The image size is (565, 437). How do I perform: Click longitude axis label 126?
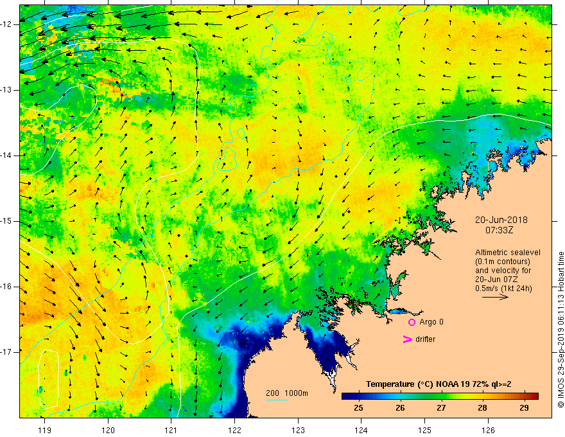pos(488,430)
